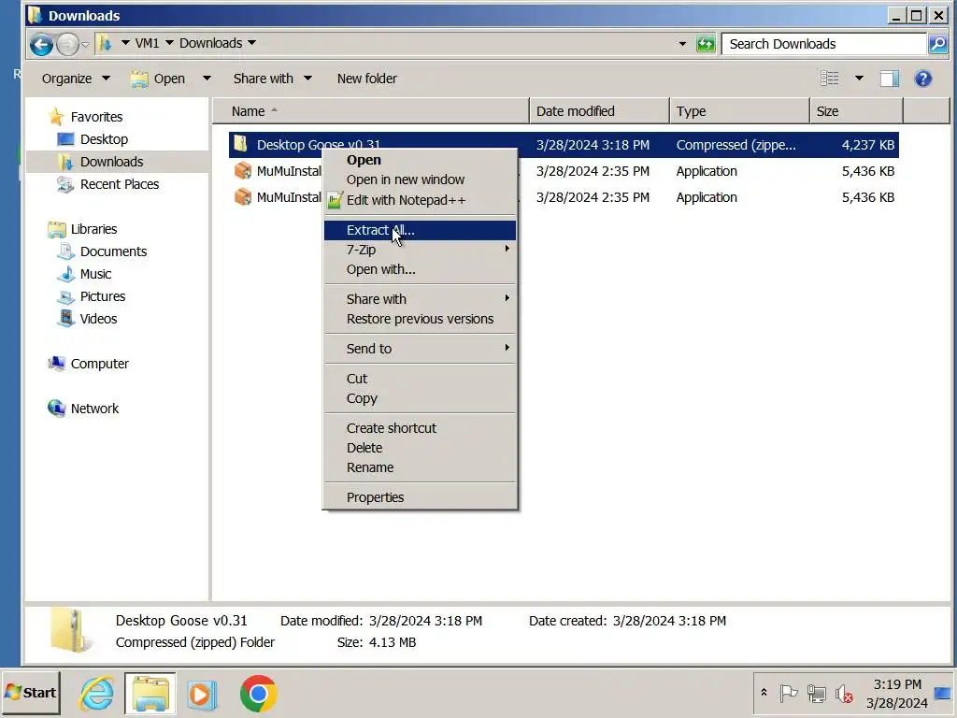
Task: Expand the view options dropdown arrow
Action: (x=860, y=79)
